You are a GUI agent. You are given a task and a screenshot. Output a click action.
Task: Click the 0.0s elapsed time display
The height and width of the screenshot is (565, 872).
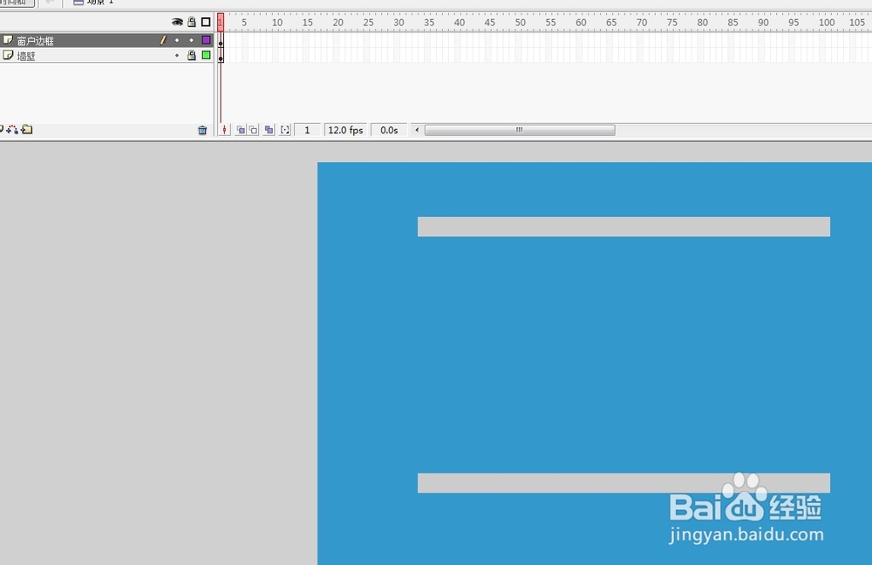389,130
